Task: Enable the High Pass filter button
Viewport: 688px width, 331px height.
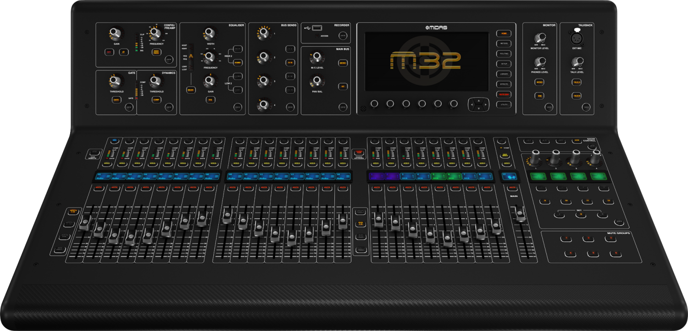Action: coord(156,52)
